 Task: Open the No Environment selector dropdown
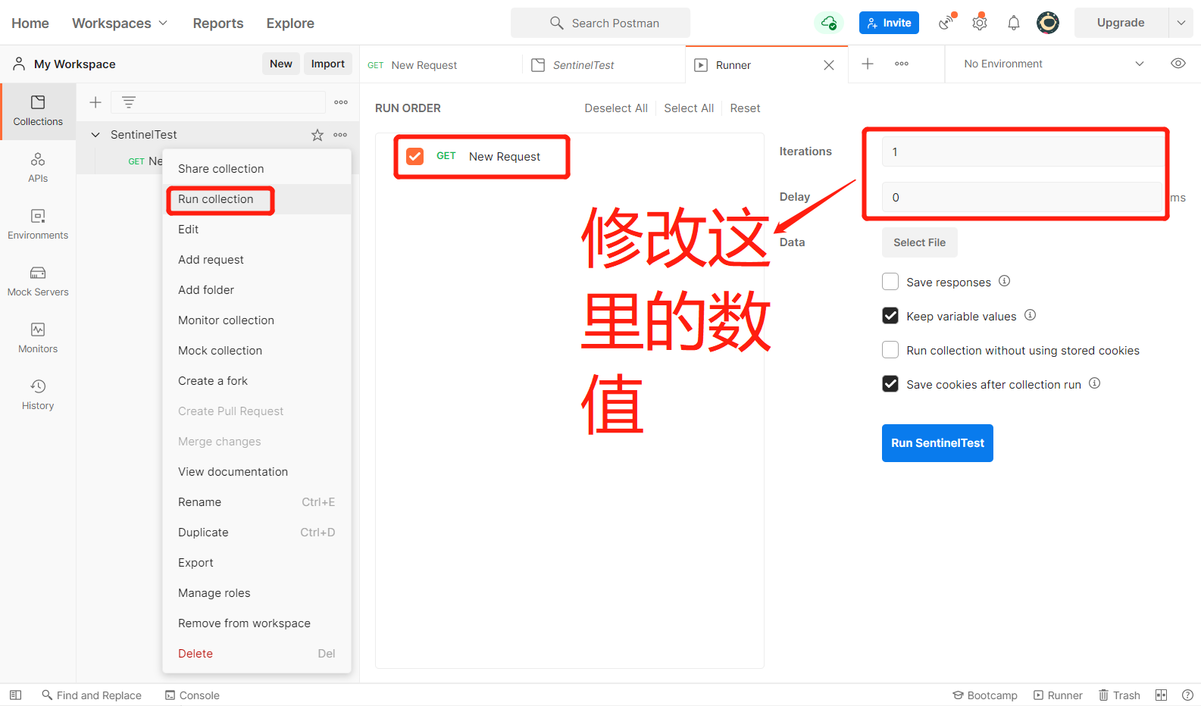pyautogui.click(x=1053, y=64)
